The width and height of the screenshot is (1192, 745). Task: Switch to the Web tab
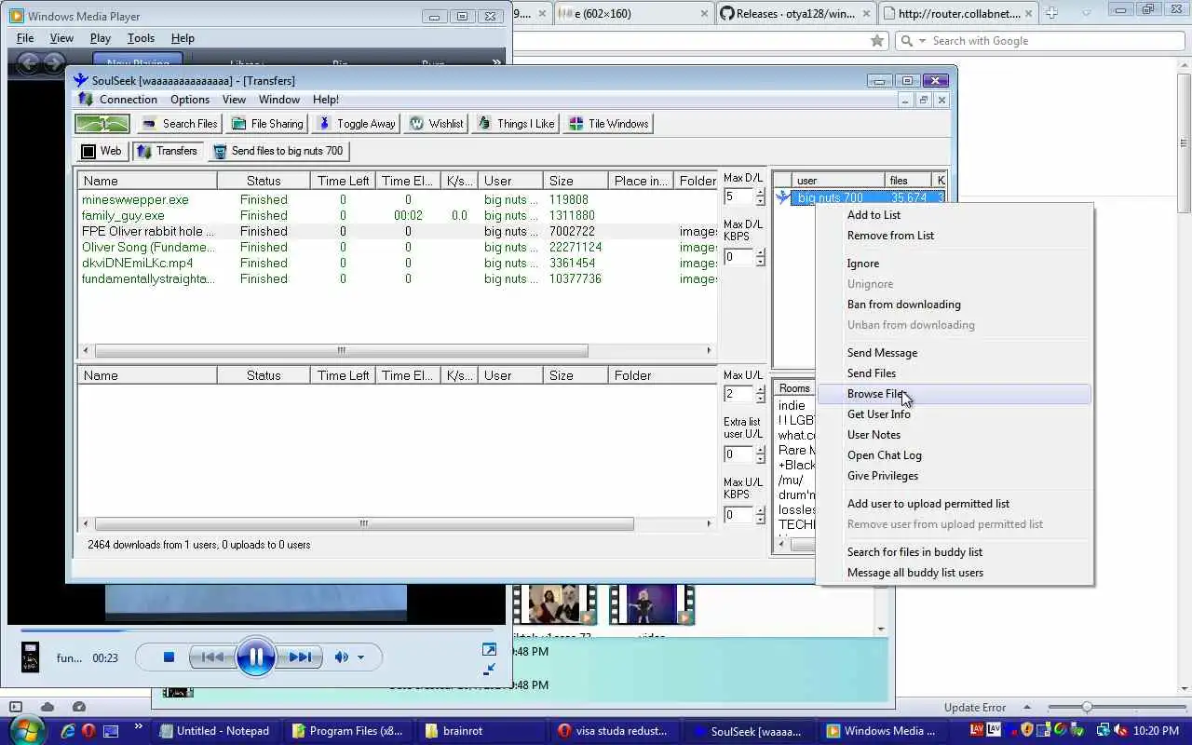click(x=102, y=151)
